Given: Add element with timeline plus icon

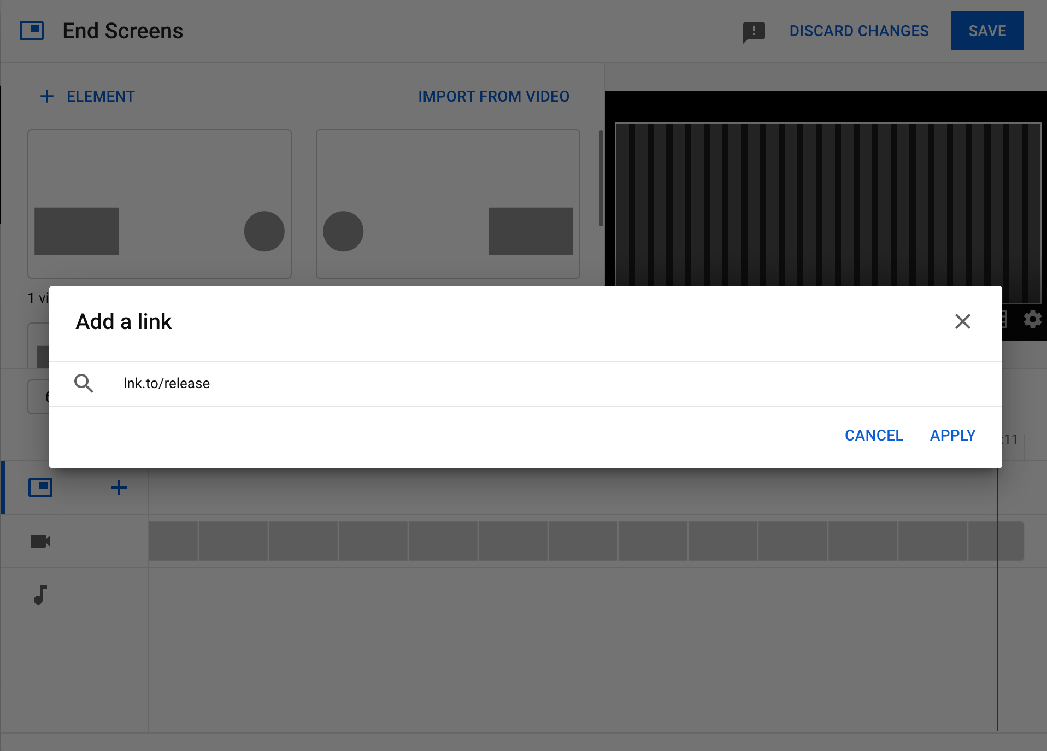Looking at the screenshot, I should (x=119, y=488).
